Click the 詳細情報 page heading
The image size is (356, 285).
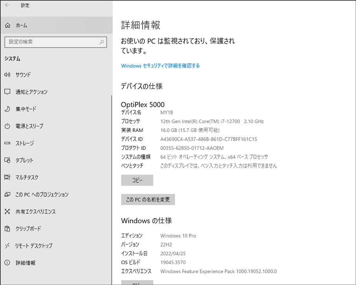(x=141, y=25)
